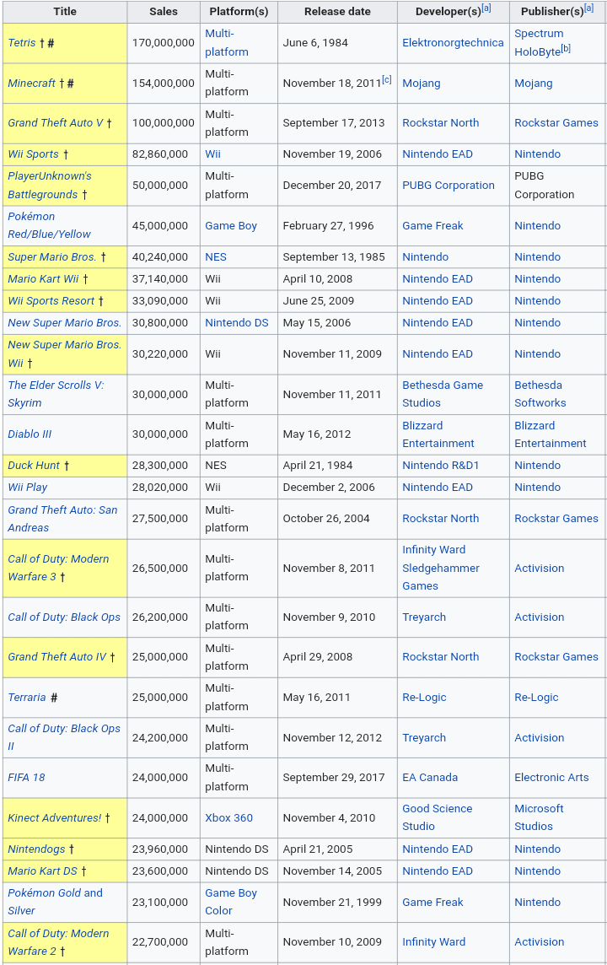Open the Bethesda Game Studios link
This screenshot has height=965, width=607.
pyautogui.click(x=443, y=395)
